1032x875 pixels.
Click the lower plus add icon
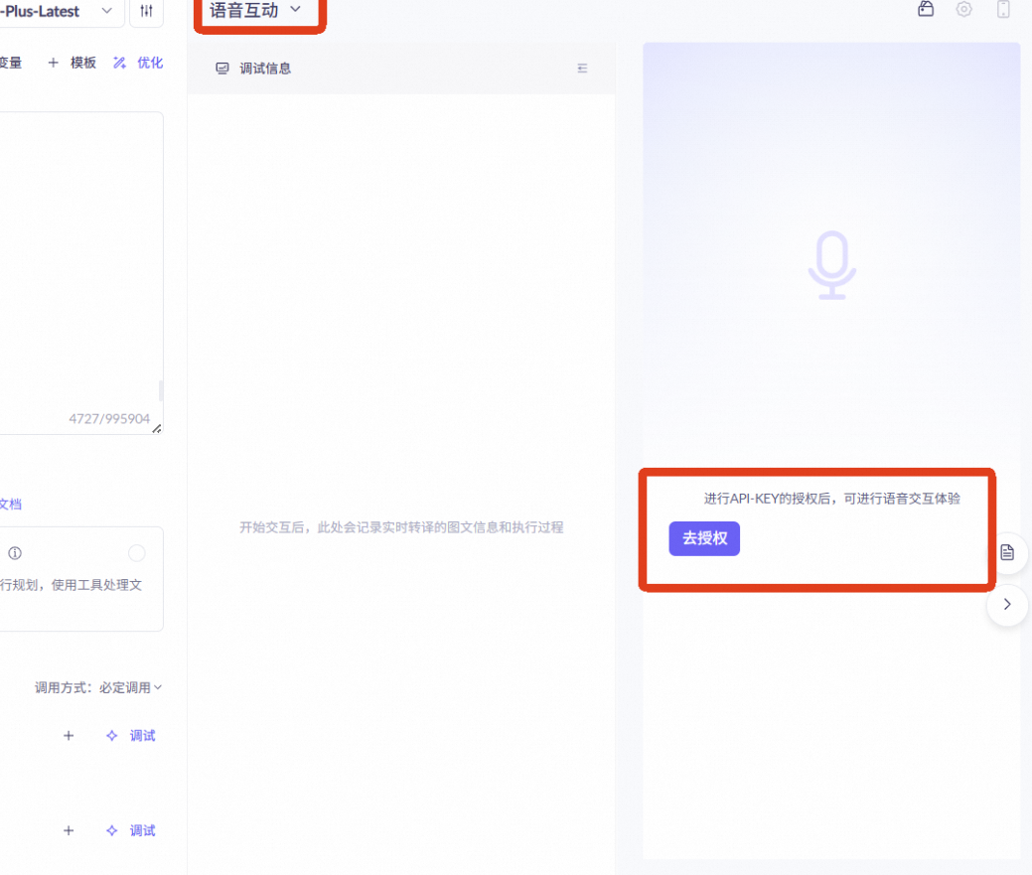(69, 830)
